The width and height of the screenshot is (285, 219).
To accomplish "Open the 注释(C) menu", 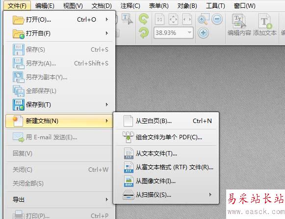I will point(130,6).
